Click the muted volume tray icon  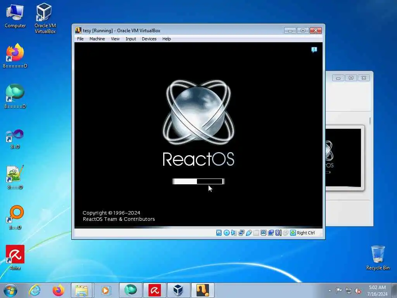(358, 291)
